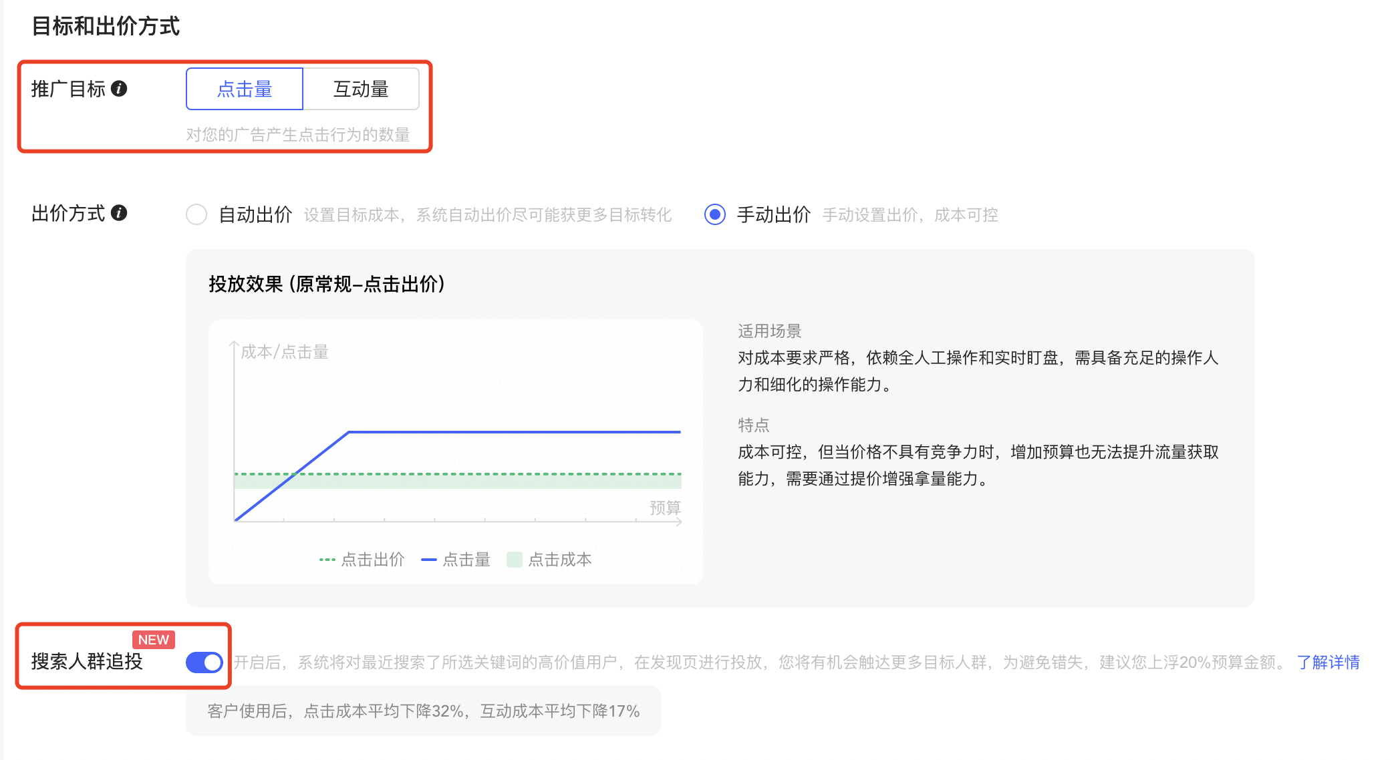The width and height of the screenshot is (1394, 760).
Task: Click the 成本/点击量 vertical axis label
Action: [285, 351]
